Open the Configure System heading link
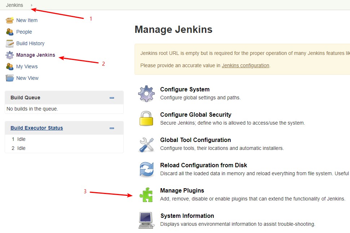Image resolution: width=350 pixels, height=233 pixels. point(185,89)
